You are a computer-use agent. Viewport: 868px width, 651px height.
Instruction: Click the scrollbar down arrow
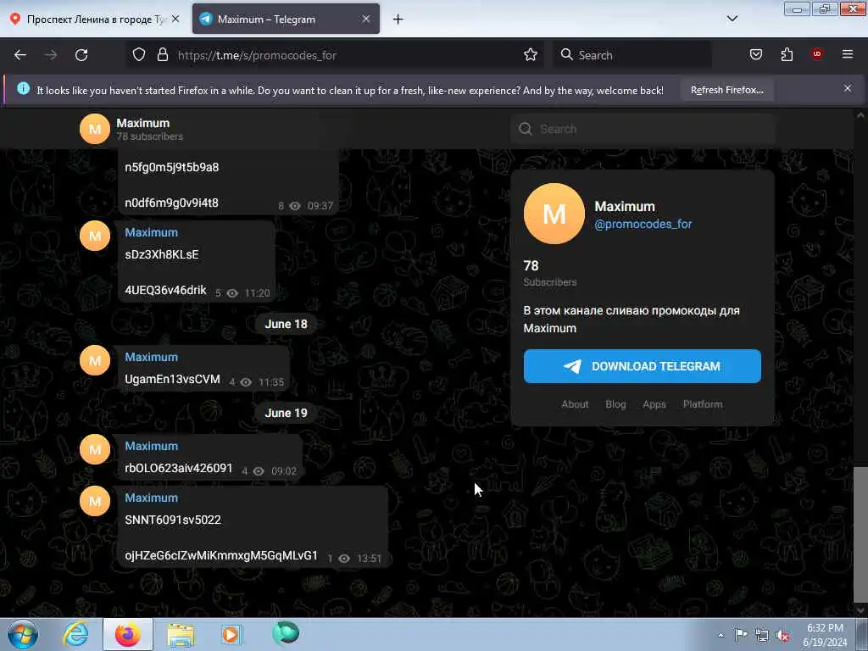click(x=860, y=610)
